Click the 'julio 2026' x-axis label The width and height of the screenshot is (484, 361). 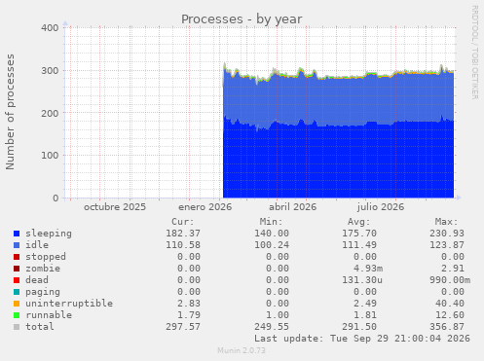coord(381,207)
